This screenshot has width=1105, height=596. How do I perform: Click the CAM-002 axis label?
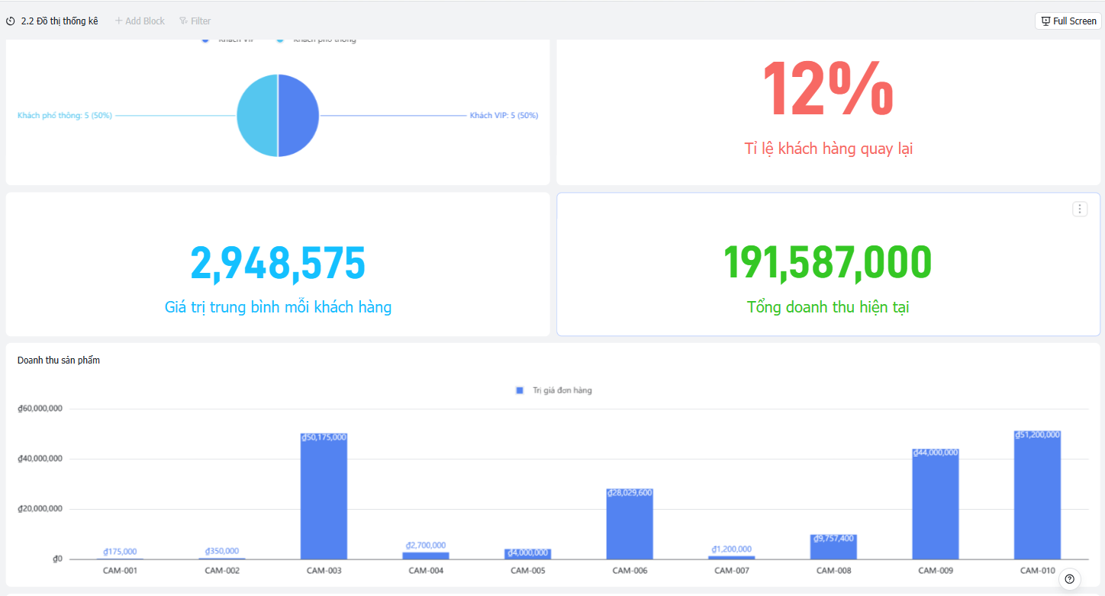click(x=222, y=570)
